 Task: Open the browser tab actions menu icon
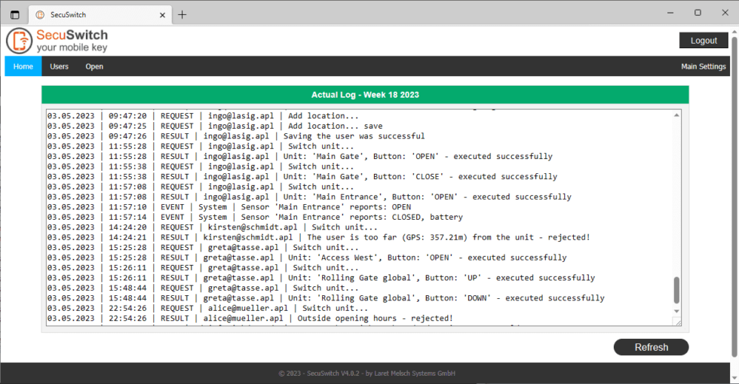click(14, 14)
